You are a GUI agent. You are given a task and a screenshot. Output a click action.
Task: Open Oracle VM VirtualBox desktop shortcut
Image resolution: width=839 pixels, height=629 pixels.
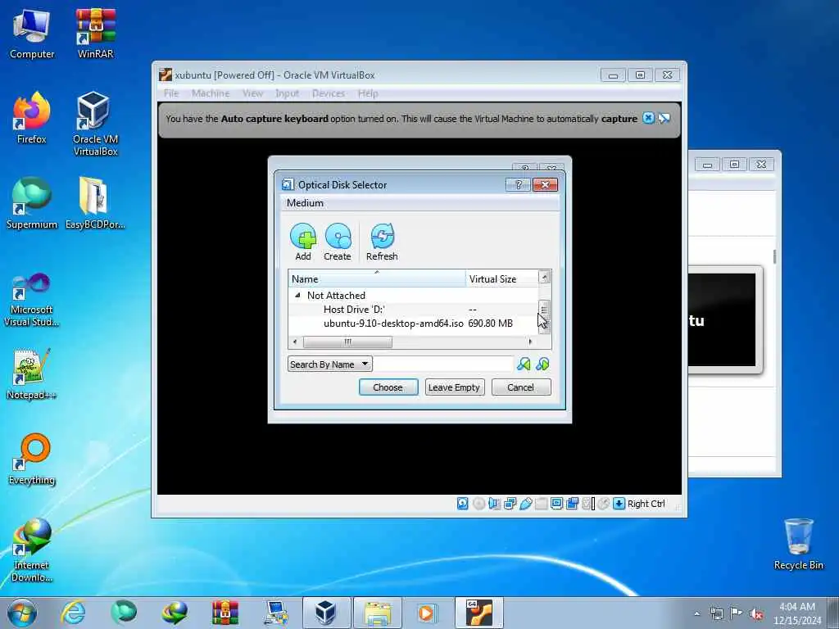tap(95, 124)
